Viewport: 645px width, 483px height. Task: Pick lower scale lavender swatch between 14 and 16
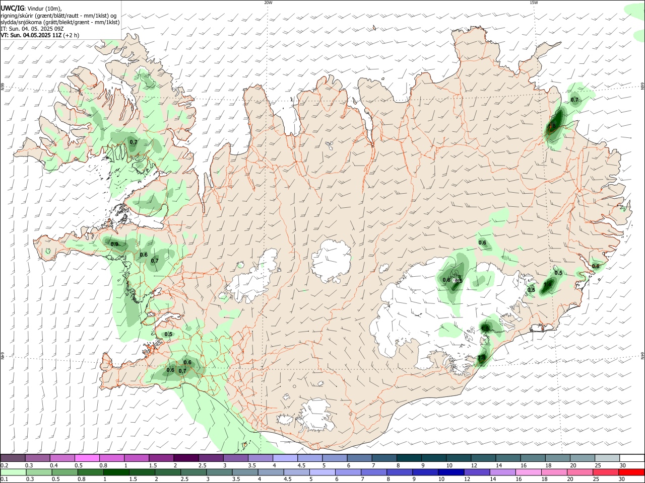pyautogui.click(x=502, y=472)
